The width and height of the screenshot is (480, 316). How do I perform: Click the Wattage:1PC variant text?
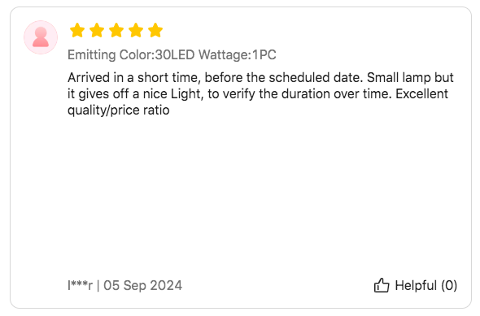point(238,55)
